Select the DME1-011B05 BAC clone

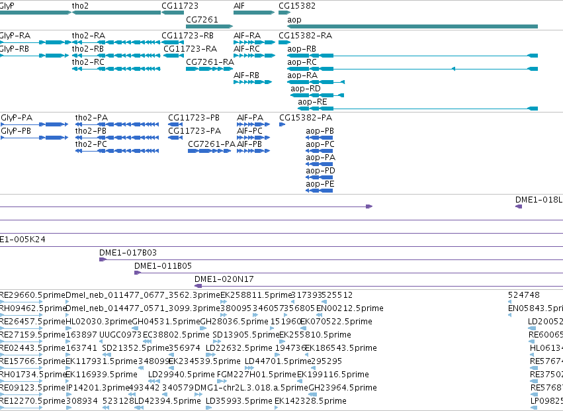[349, 273]
